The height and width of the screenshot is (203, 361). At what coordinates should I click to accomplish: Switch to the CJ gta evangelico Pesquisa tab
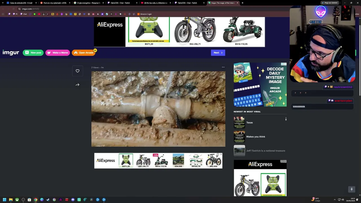(x=89, y=3)
